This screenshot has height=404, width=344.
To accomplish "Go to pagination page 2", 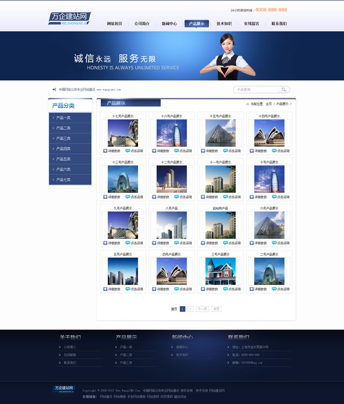I will 190,309.
